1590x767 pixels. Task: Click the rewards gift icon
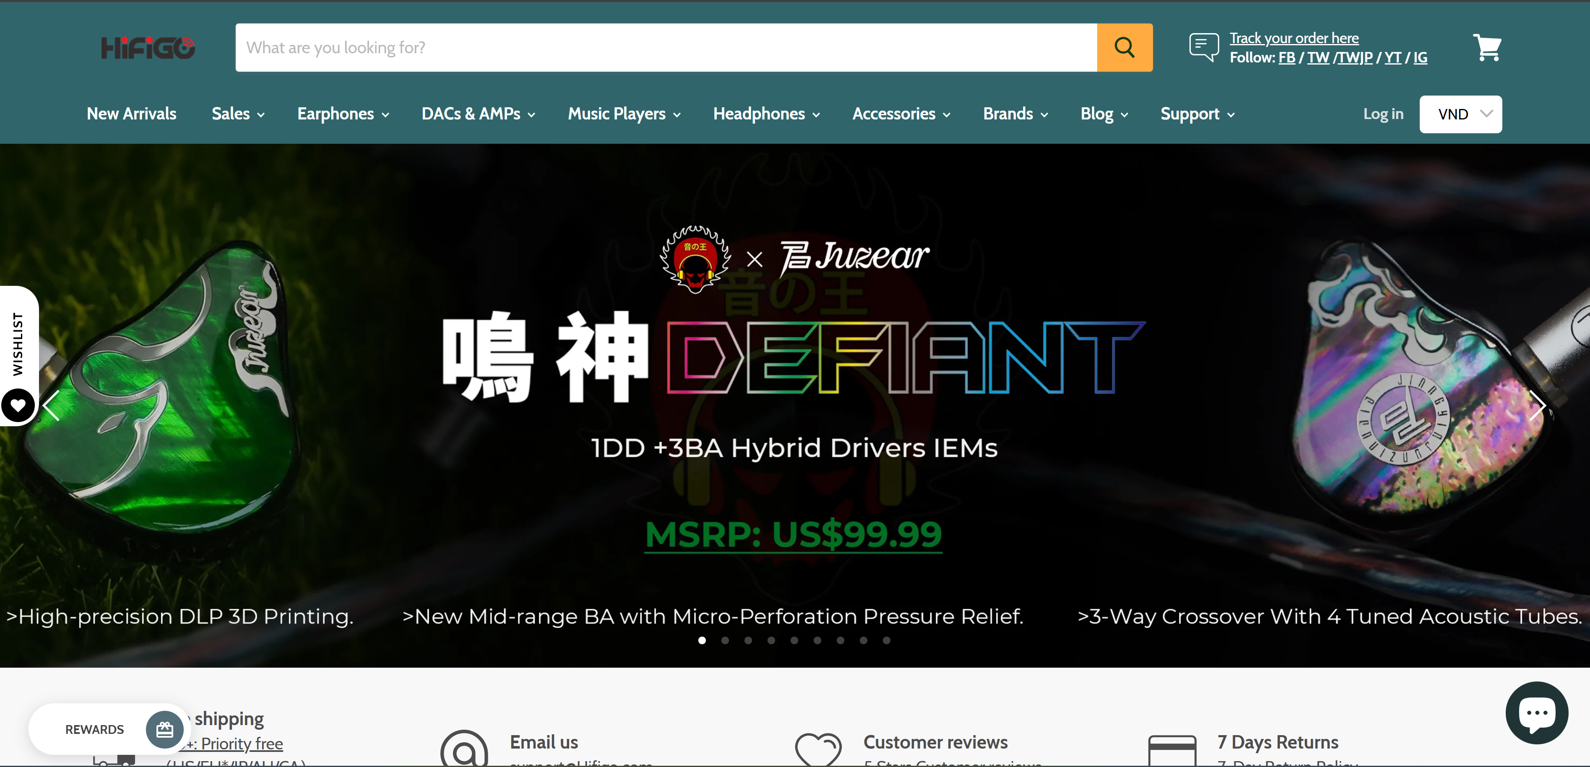(164, 729)
